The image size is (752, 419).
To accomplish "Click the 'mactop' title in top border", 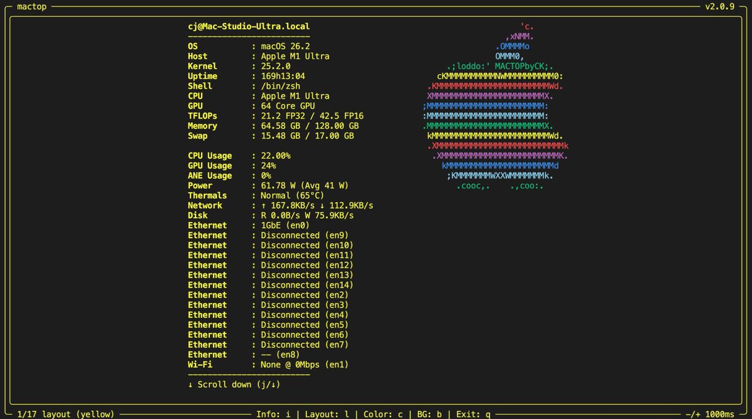I will tap(32, 6).
